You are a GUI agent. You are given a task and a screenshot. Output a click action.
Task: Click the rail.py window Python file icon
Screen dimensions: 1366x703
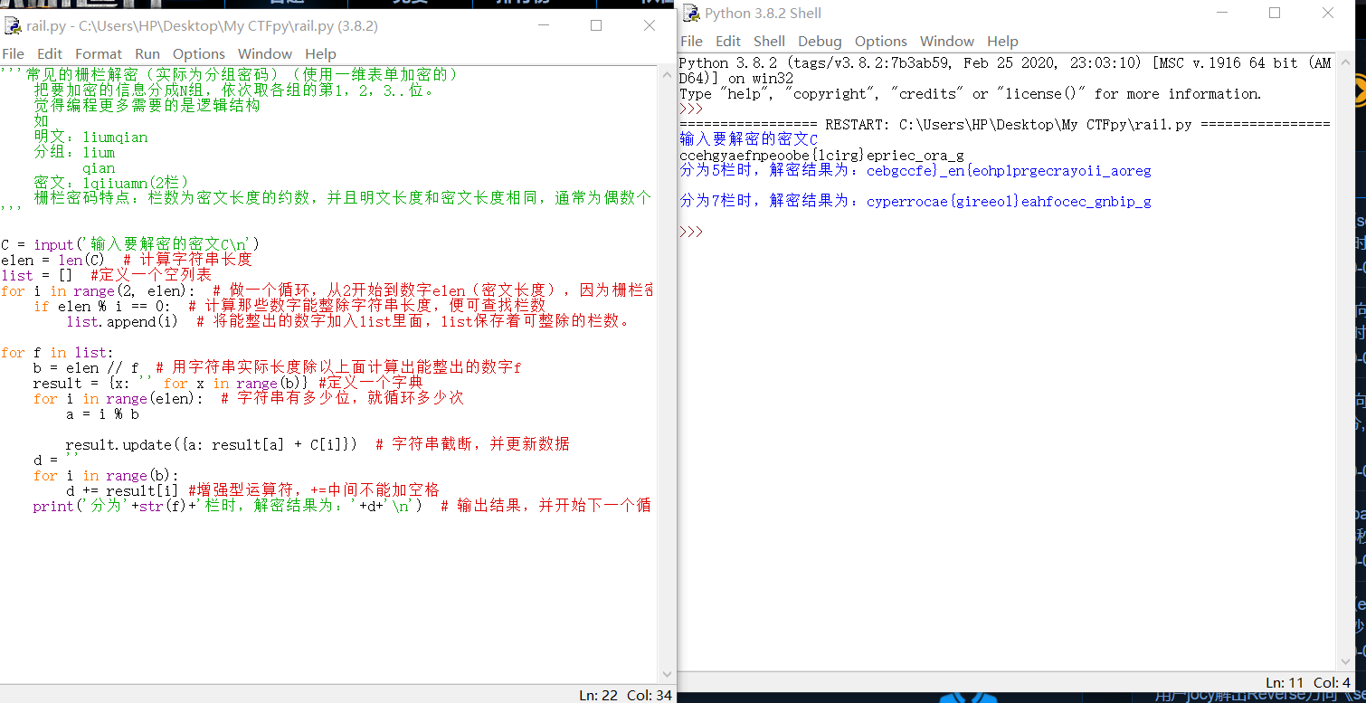pyautogui.click(x=13, y=25)
